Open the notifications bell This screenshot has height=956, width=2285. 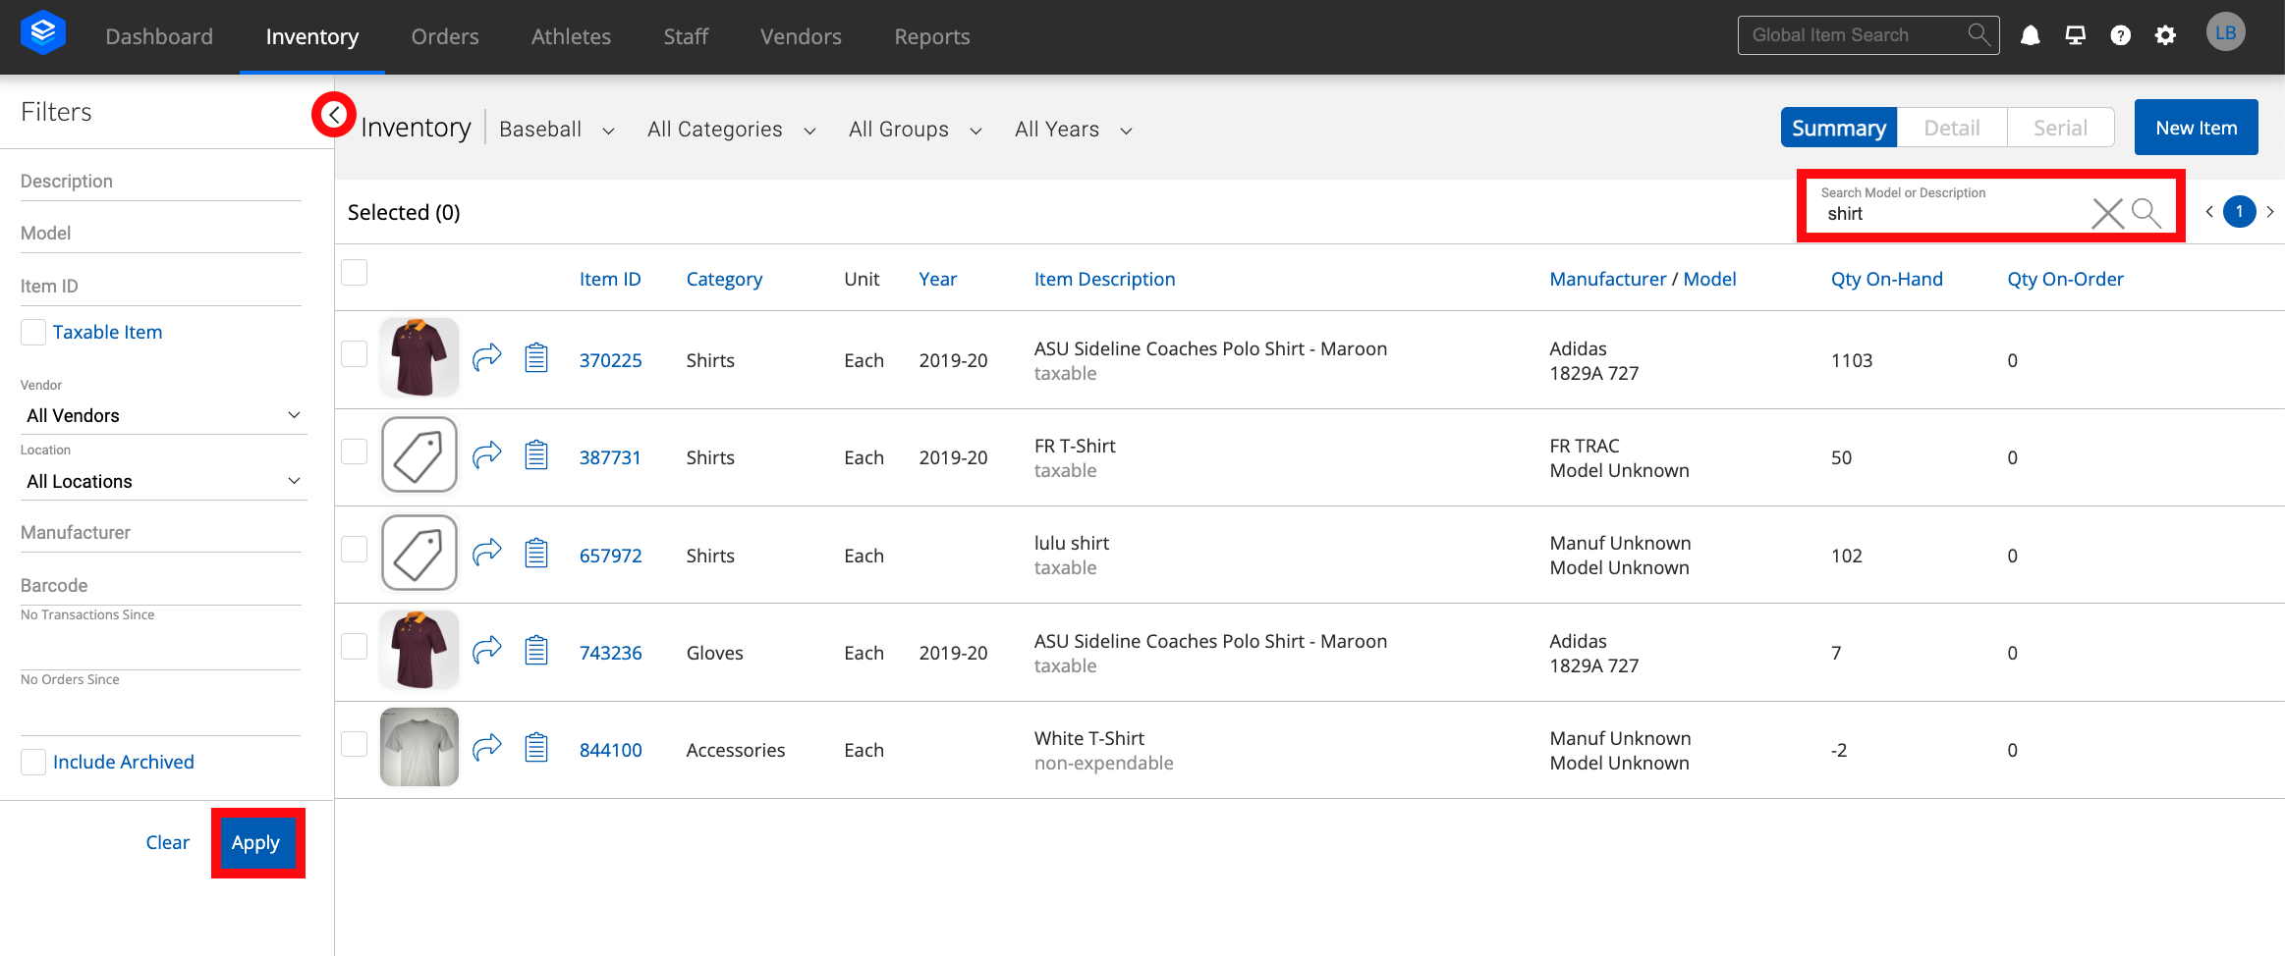(x=2030, y=35)
